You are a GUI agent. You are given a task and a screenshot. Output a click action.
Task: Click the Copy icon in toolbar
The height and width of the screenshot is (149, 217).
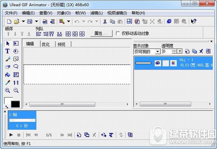112,21
